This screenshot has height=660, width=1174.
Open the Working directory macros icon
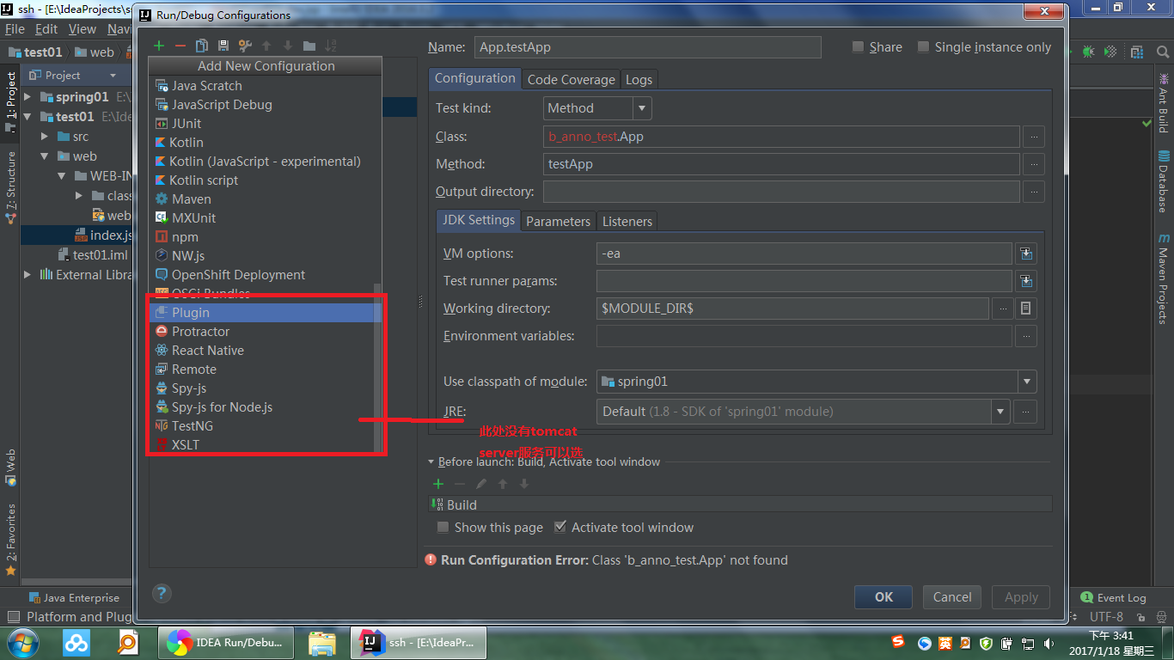[x=1025, y=309]
